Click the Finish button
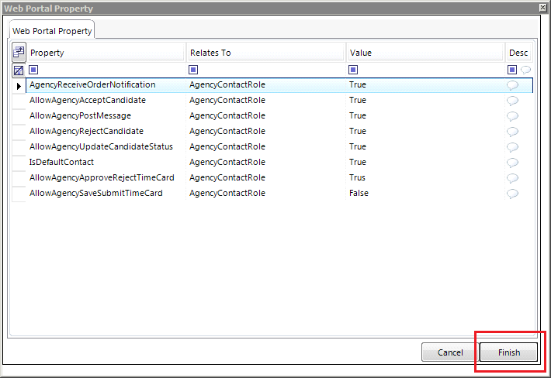Image resolution: width=551 pixels, height=378 pixels. 508,352
